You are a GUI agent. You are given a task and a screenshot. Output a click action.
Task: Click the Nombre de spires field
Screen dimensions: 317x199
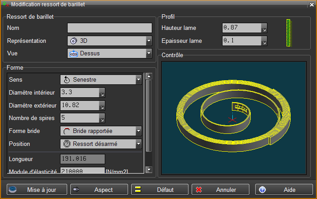click(80, 118)
